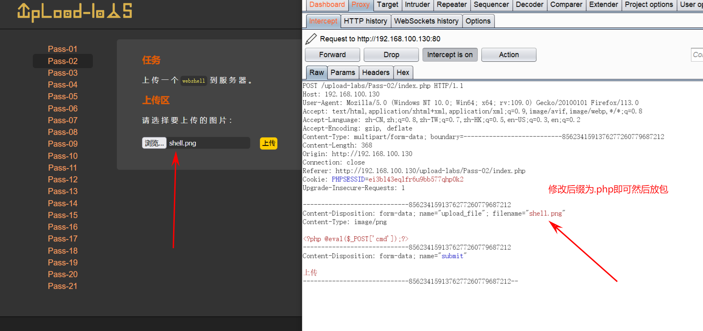Open Pass-20 in the sidebar

click(x=62, y=274)
